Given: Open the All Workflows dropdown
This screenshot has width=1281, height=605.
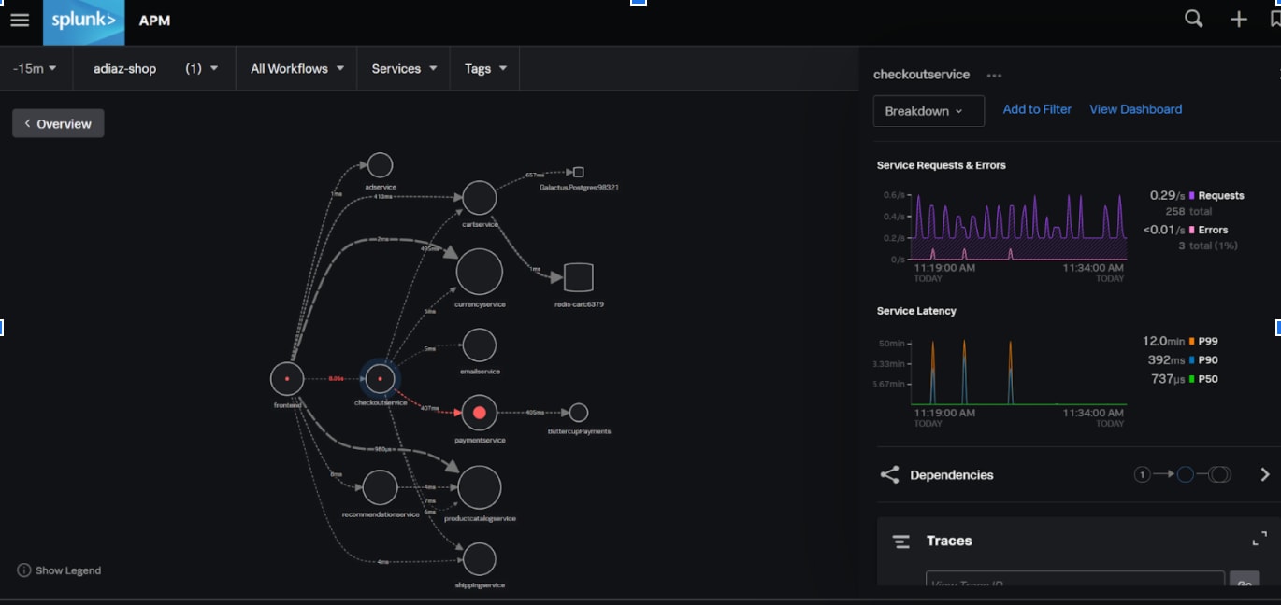Looking at the screenshot, I should [296, 69].
